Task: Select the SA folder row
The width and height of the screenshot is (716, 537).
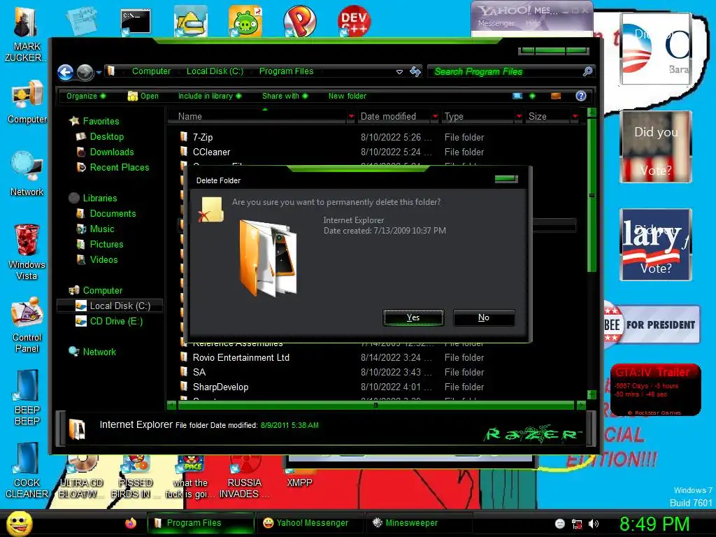Action: [x=378, y=372]
